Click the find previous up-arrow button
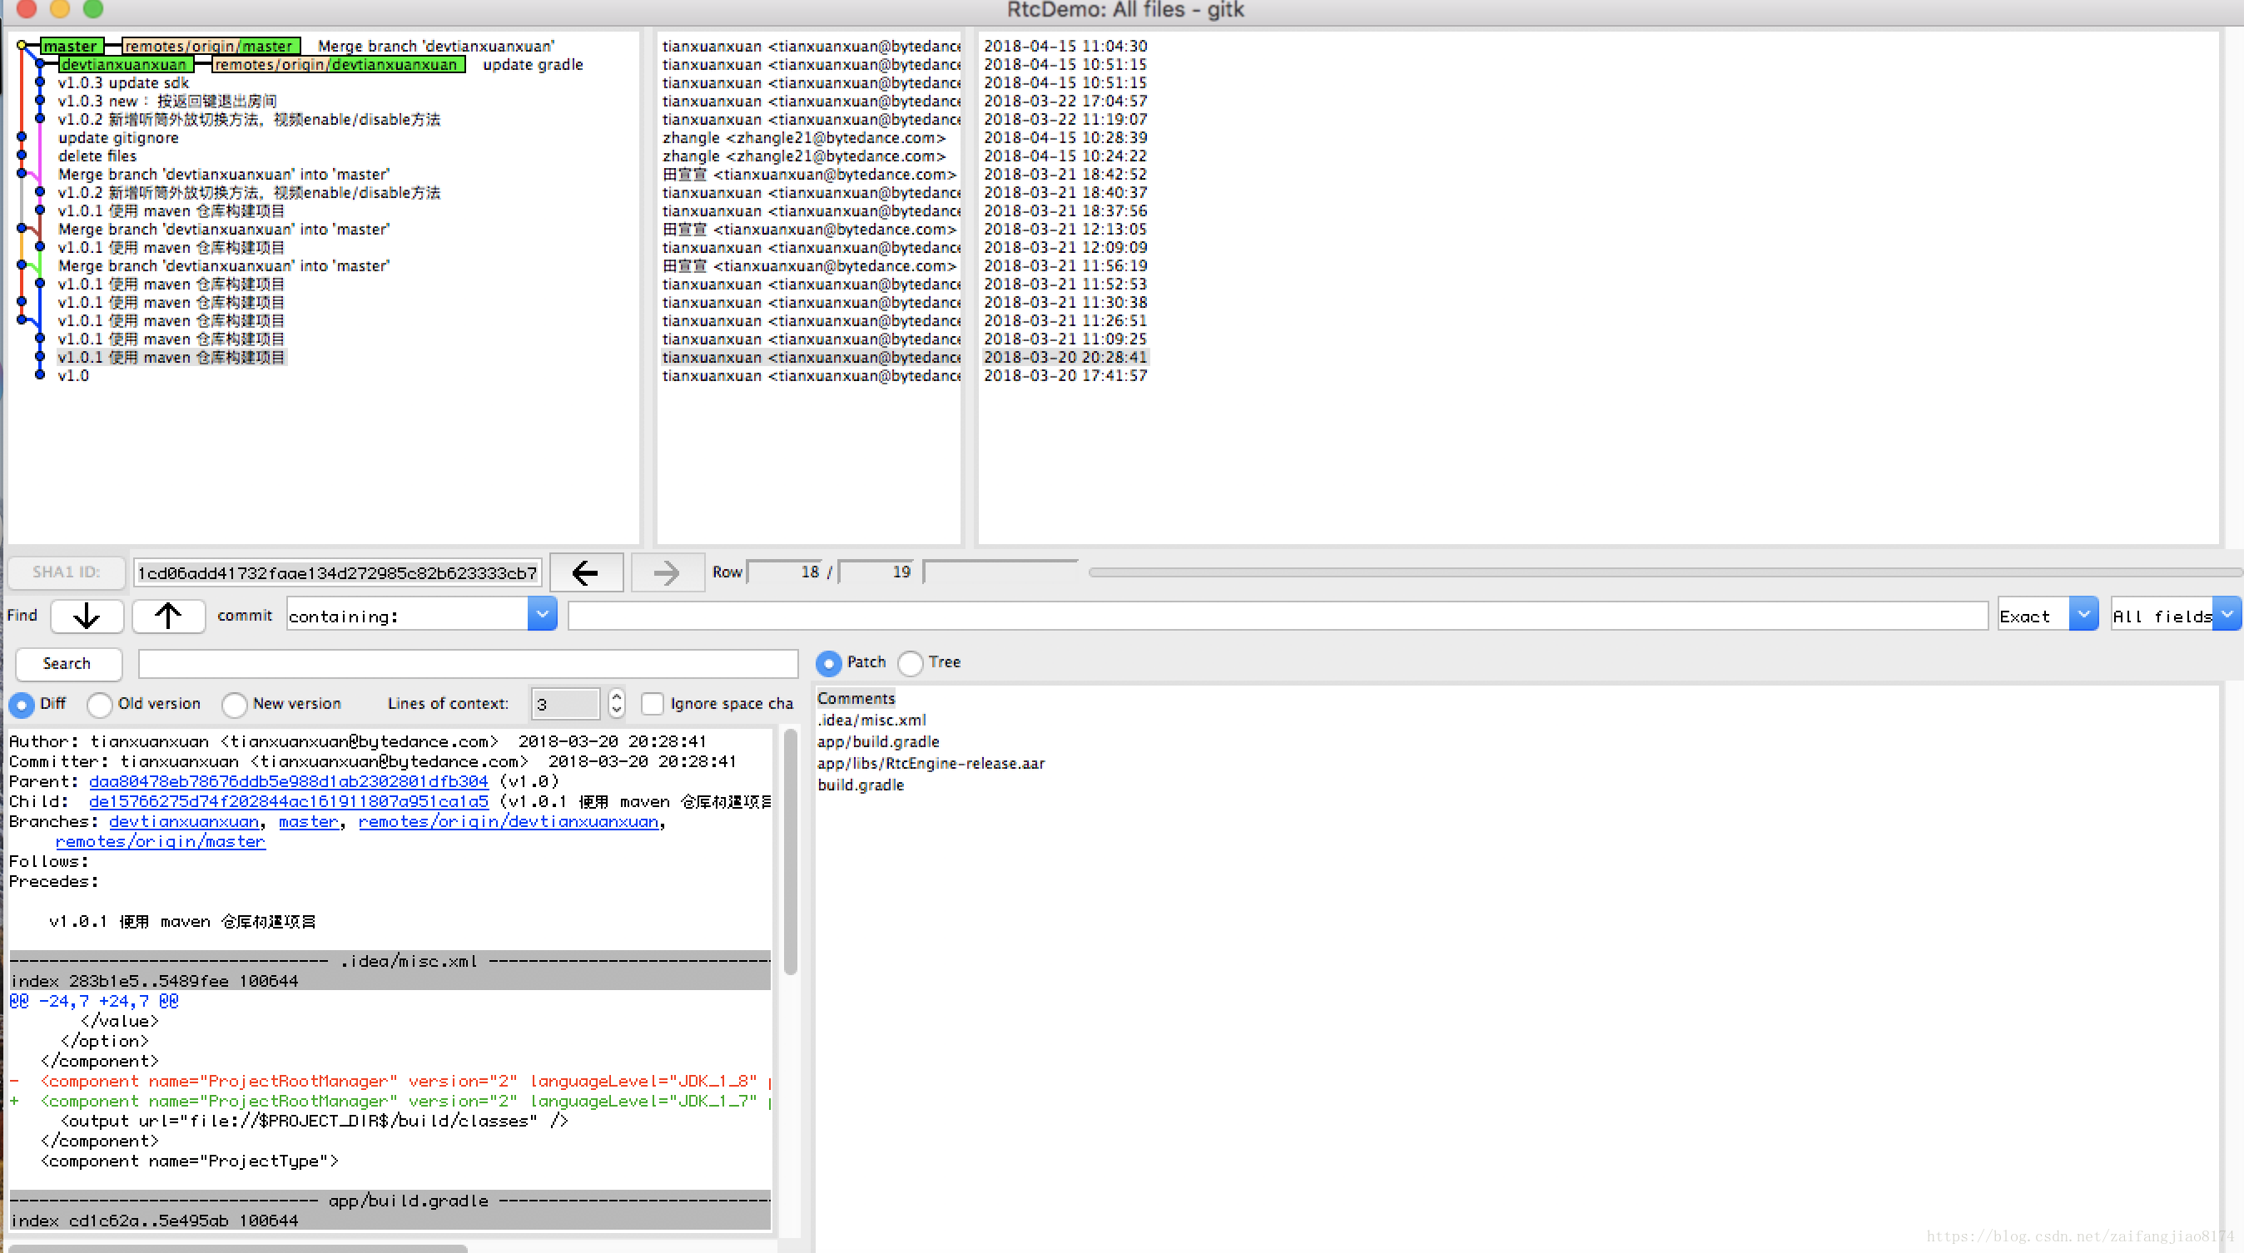Image resolution: width=2244 pixels, height=1253 pixels. pos(168,616)
